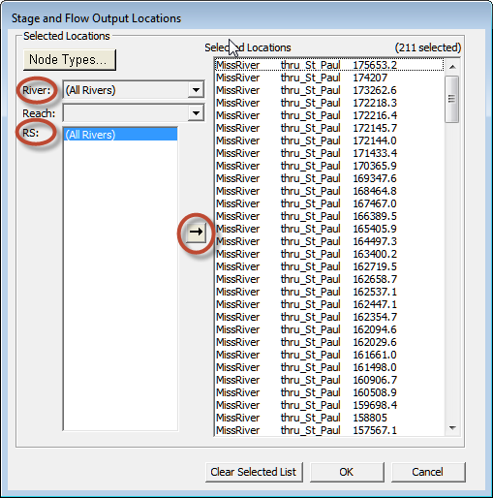Select location row 157567.1
This screenshot has width=493, height=498.
329,430
